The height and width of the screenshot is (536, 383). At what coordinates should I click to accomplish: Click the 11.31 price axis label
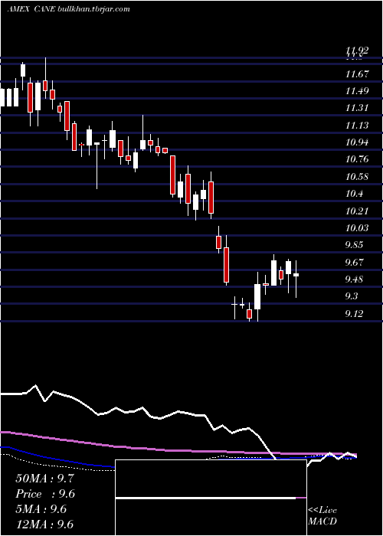(358, 108)
